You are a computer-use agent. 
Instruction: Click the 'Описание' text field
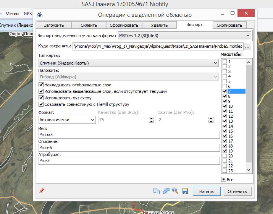coord(129,148)
